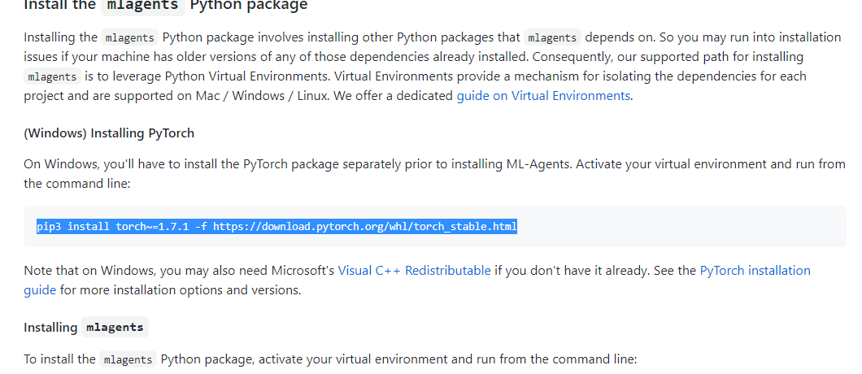This screenshot has height=374, width=862.
Task: Click mlagents code tag before 'depends on'
Action: click(x=552, y=37)
